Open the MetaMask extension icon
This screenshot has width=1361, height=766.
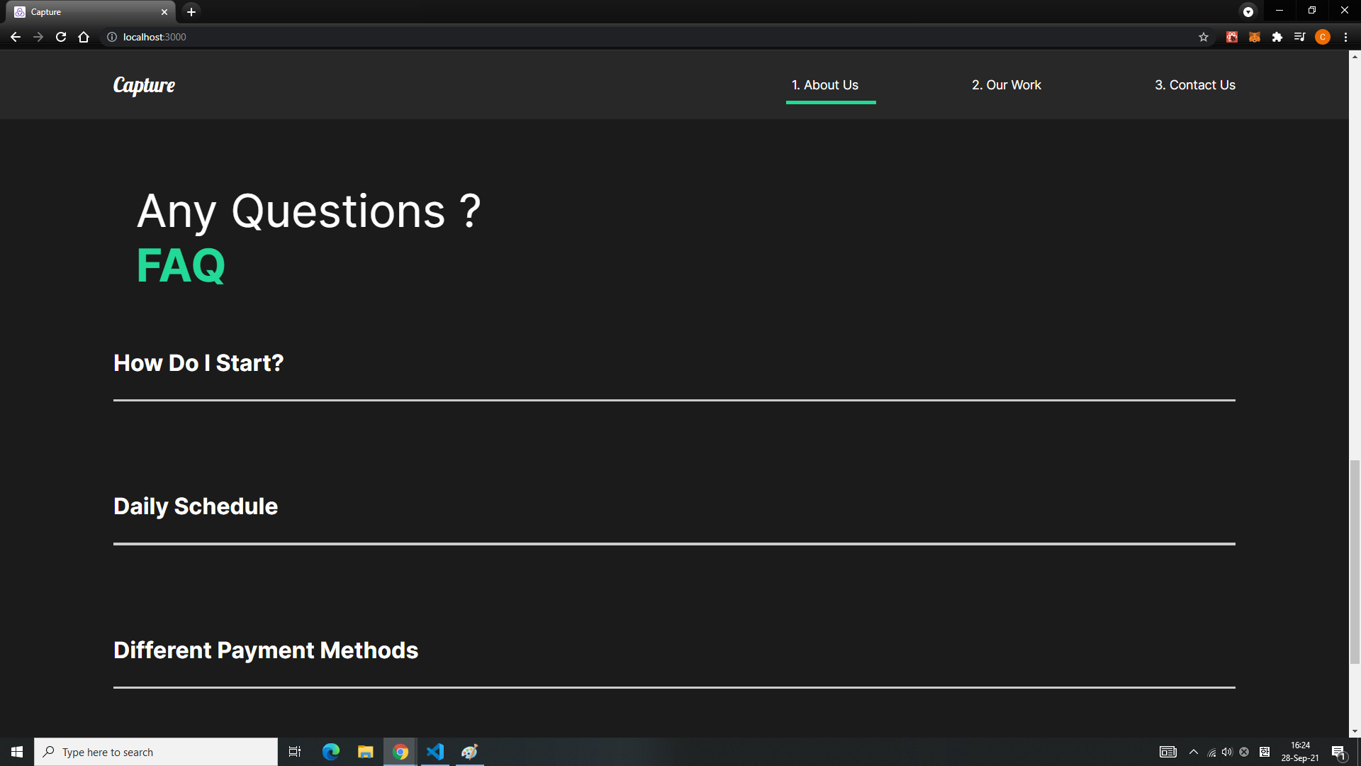click(1254, 37)
